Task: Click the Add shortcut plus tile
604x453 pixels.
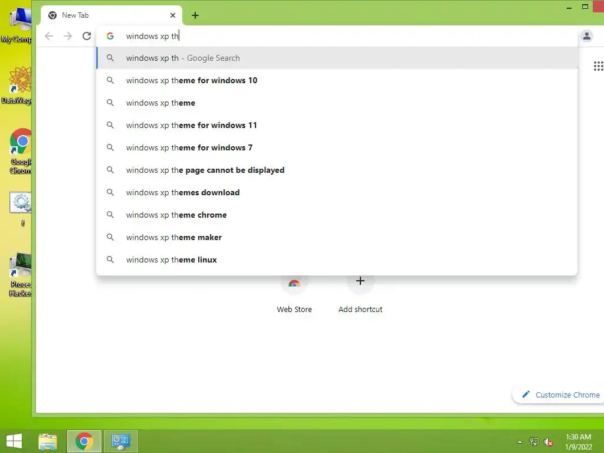Action: coord(360,294)
